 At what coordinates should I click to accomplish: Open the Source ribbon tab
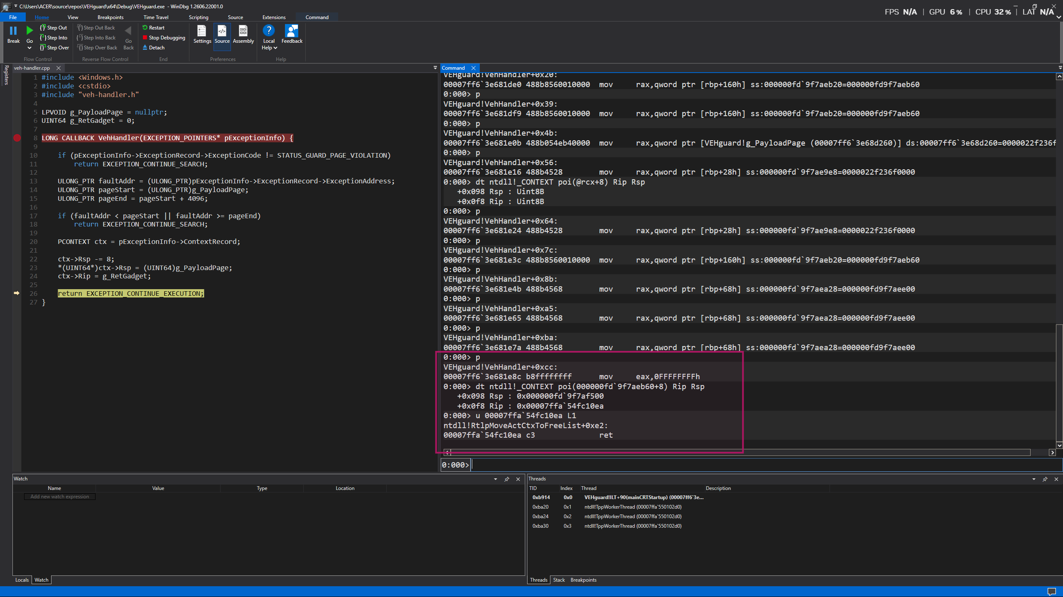click(236, 17)
